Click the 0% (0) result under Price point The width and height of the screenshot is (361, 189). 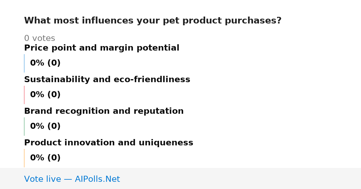tap(45, 63)
